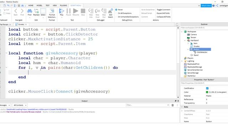Click the Lime green Color swatch
This screenshot has width=228, height=128.
(207, 92)
